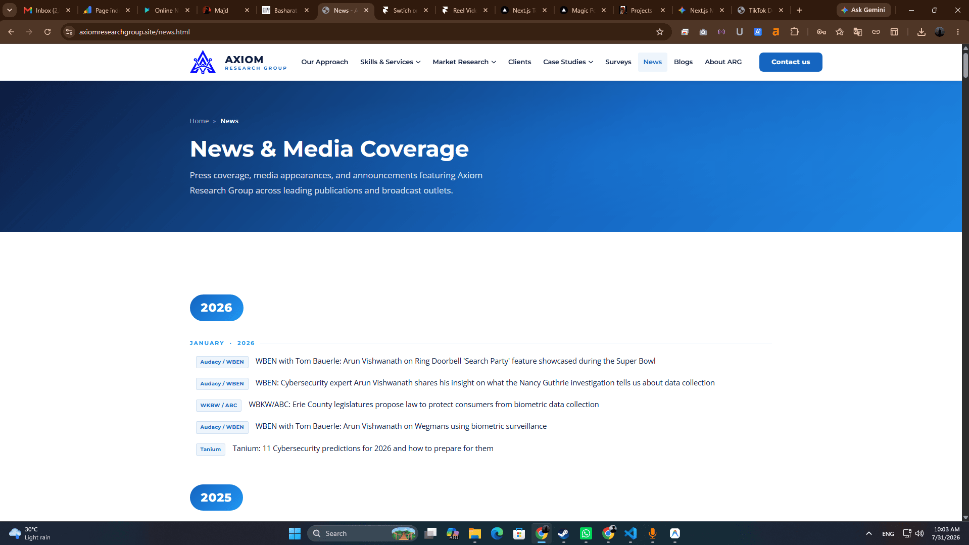
Task: Open Microsoft 365 Copilot from the taskbar
Action: point(453,533)
